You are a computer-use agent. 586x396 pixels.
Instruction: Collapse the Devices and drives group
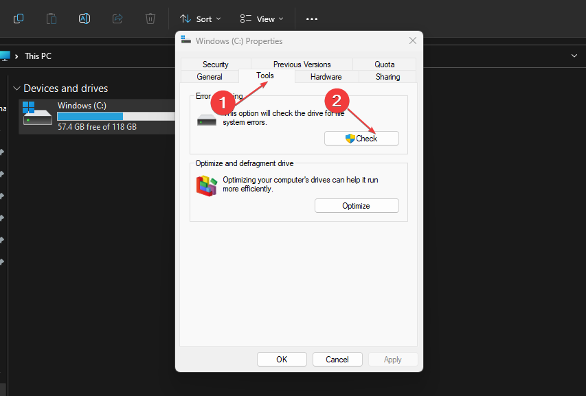point(16,89)
